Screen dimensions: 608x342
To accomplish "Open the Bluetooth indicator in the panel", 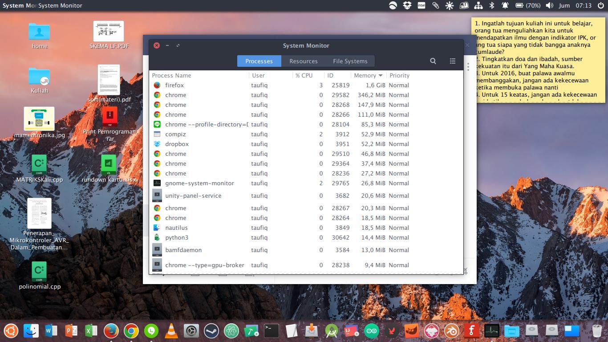I will [492, 5].
